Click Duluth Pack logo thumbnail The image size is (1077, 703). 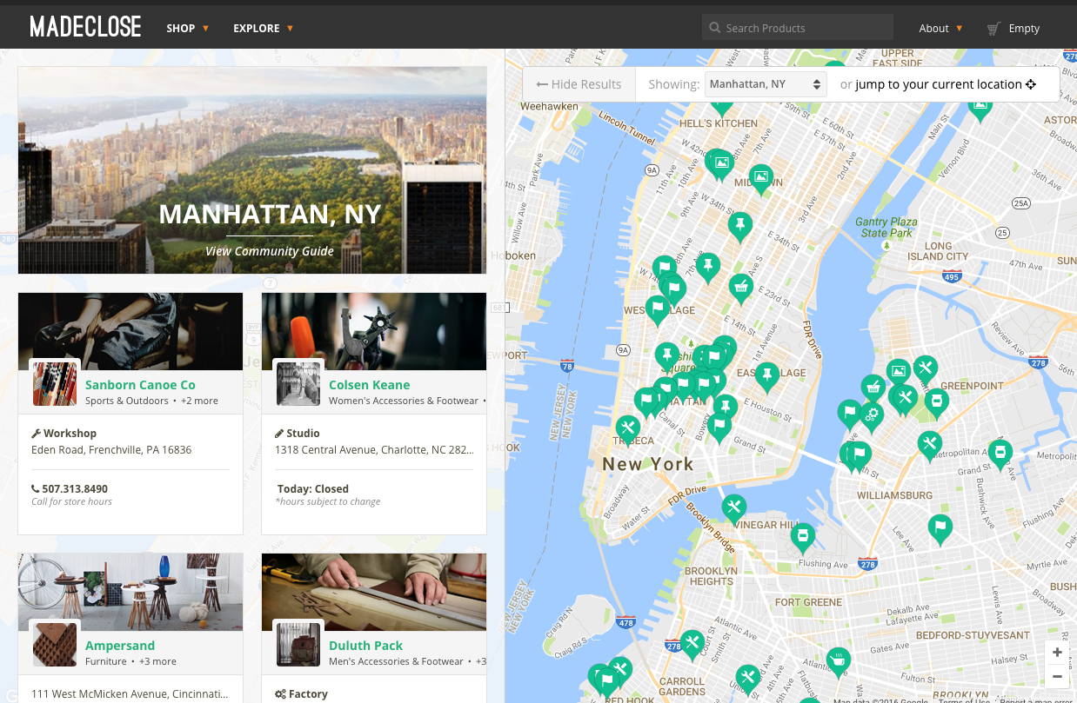click(298, 645)
